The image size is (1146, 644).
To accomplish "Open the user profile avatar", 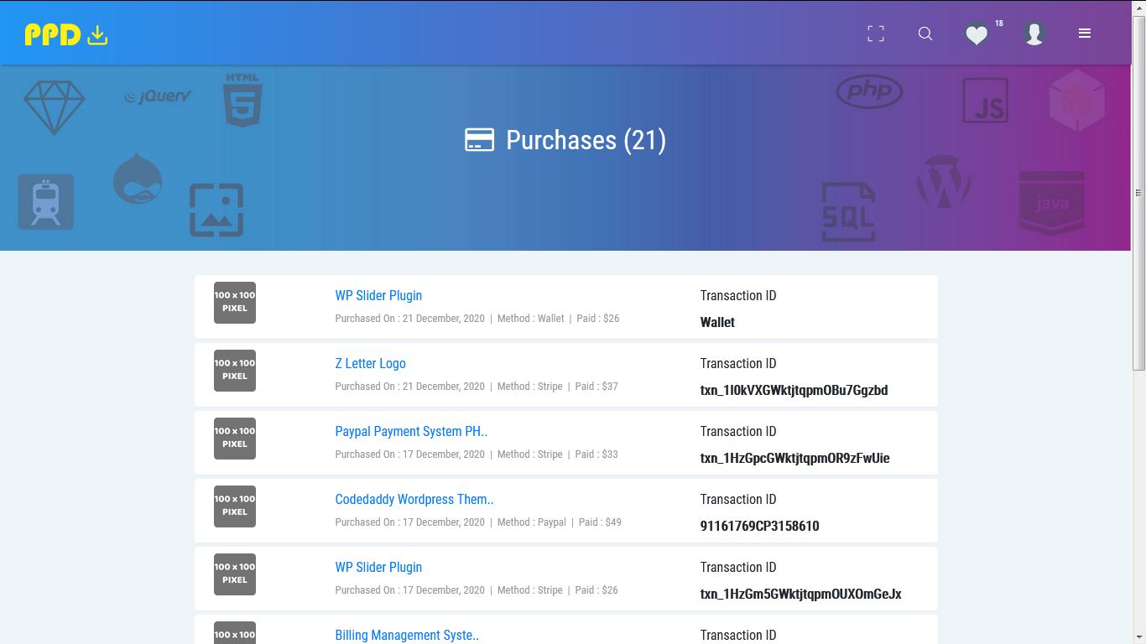I will point(1034,34).
